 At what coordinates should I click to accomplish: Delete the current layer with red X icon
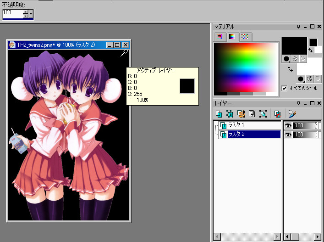(x=277, y=113)
